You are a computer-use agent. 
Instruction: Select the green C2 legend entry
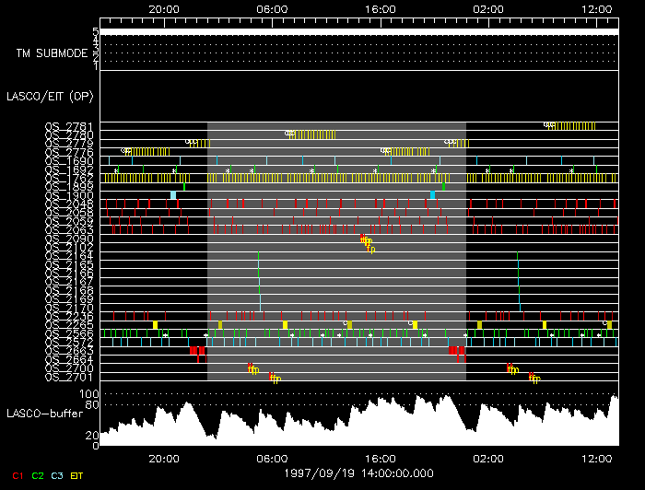point(38,475)
